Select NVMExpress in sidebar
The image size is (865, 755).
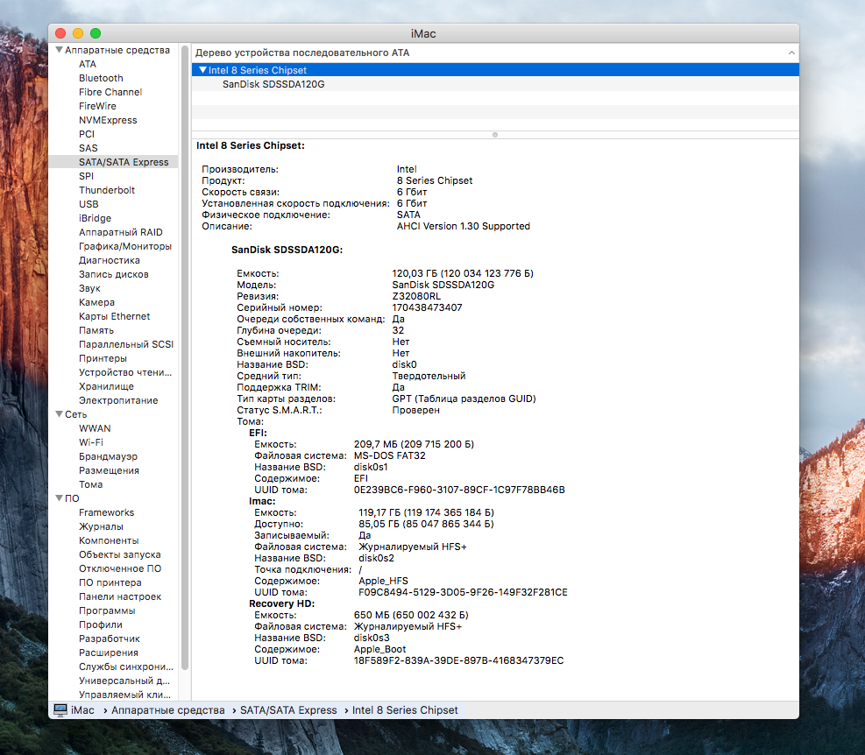(x=108, y=120)
